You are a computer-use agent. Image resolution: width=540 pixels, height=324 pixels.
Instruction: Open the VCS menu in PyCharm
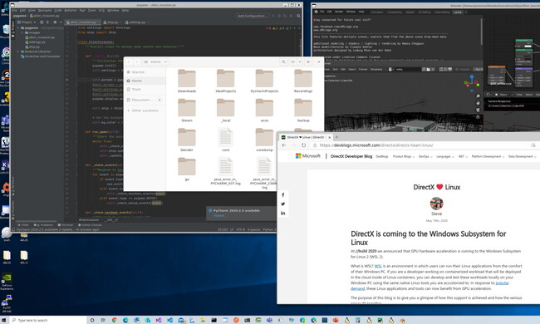tap(101, 10)
